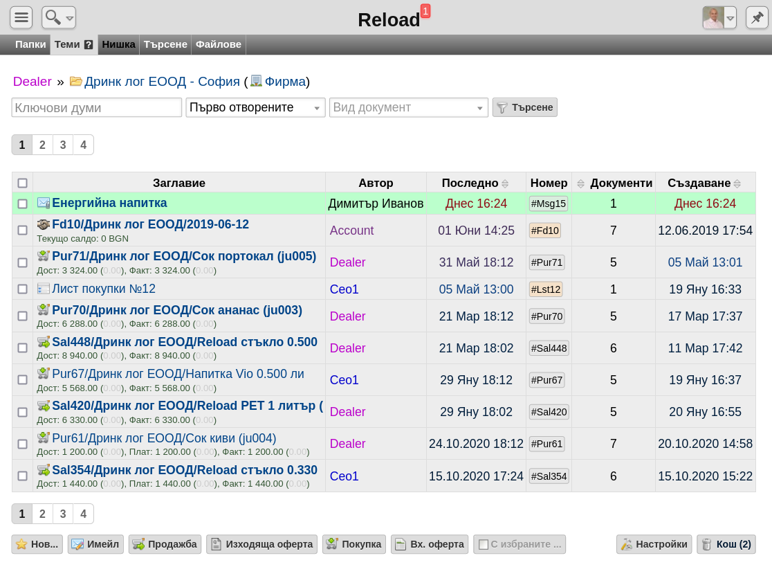
Task: Check the select-all header checkbox
Action: click(23, 183)
